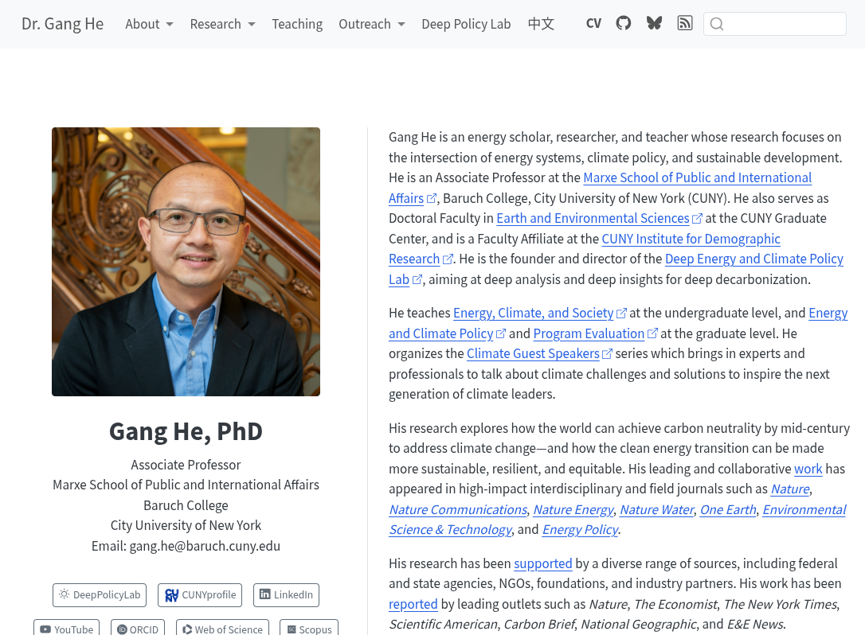Viewport: 865px width, 635px height.
Task: Open Deep Policy Lab nav item
Action: click(466, 24)
